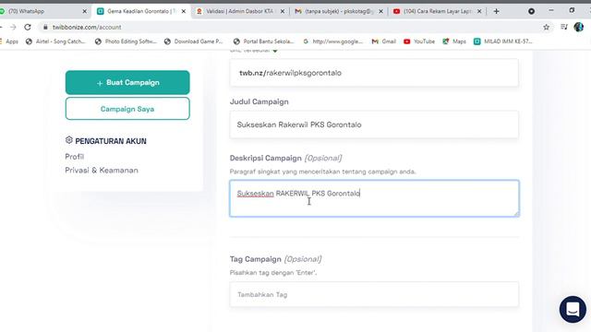Click the forward navigation arrow
The height and width of the screenshot is (332, 591).
(13, 27)
